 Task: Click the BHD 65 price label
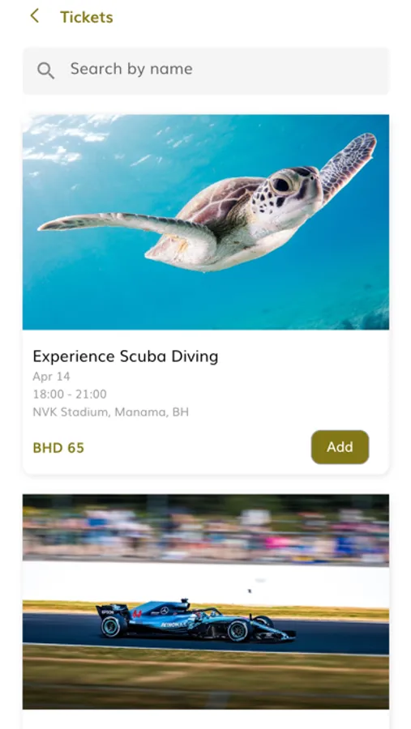point(58,448)
